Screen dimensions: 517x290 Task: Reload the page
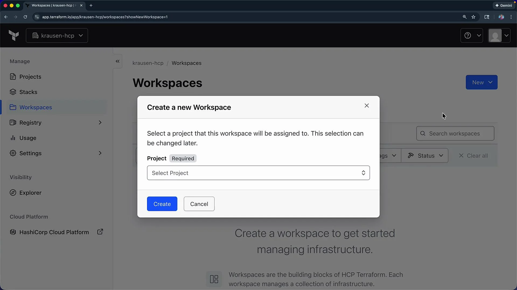coord(25,17)
